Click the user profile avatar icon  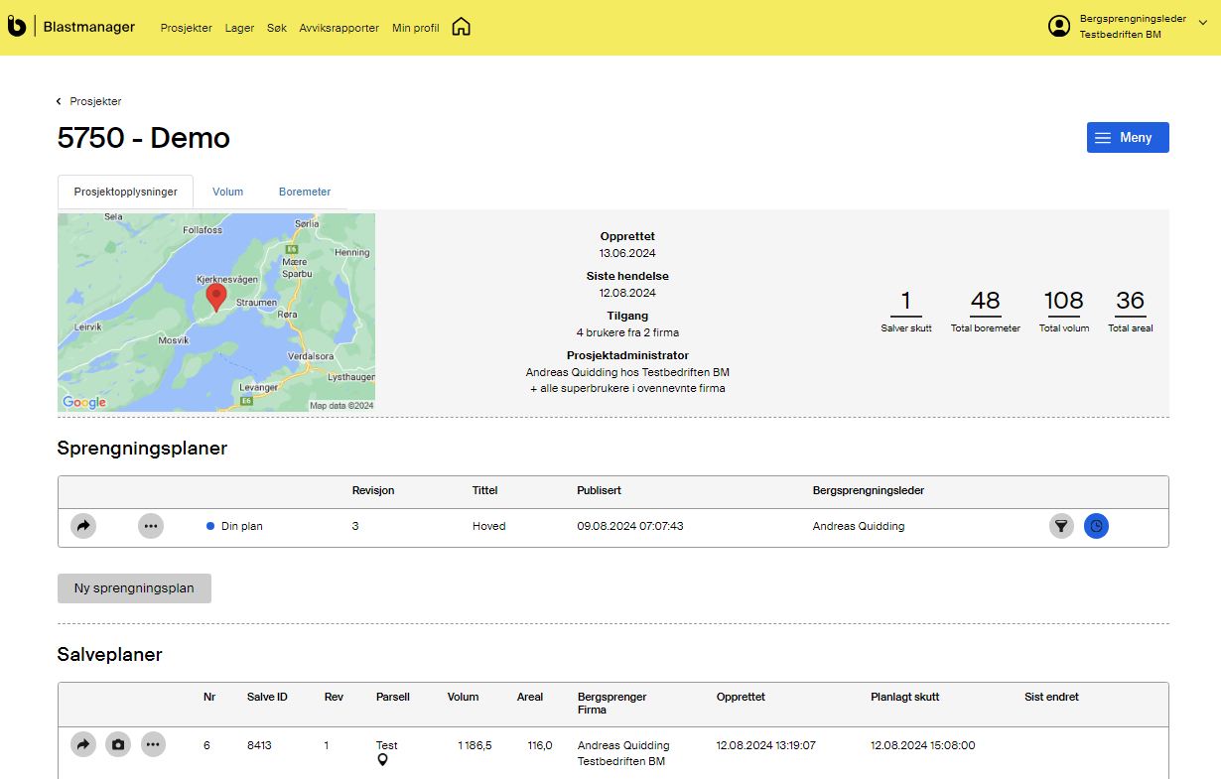[1059, 27]
